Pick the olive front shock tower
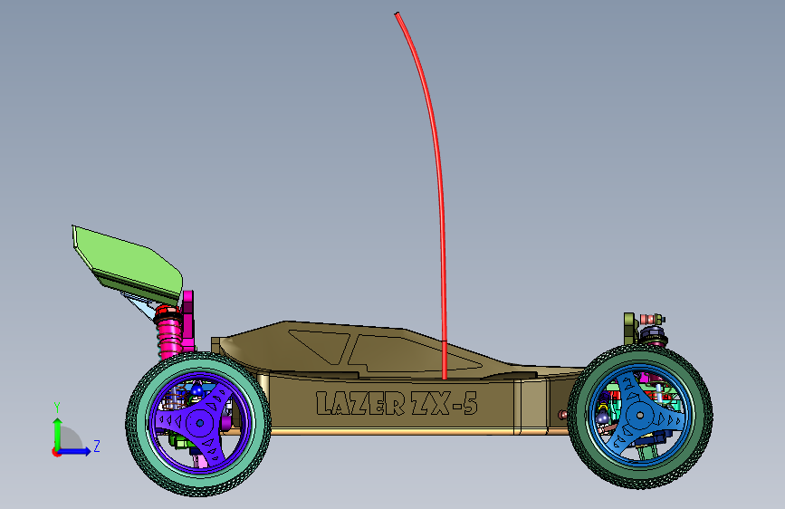This screenshot has width=785, height=509. [629, 329]
